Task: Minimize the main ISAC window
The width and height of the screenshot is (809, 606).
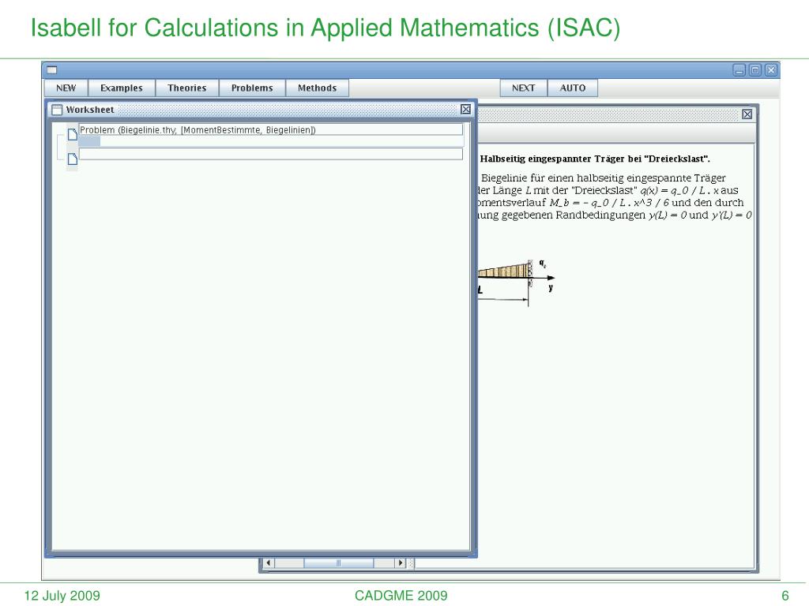Action: (x=739, y=70)
